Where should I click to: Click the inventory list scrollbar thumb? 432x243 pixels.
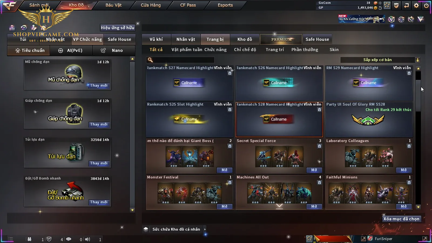[418, 96]
